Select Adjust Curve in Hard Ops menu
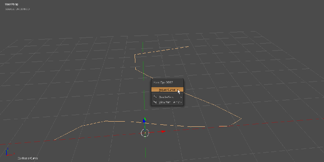The width and height of the screenshot is (324, 162). (x=167, y=90)
